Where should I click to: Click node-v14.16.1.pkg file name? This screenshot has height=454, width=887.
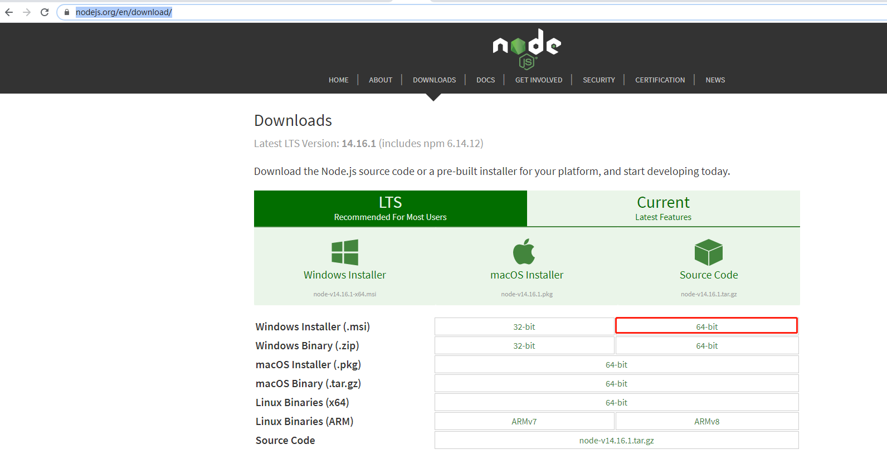527,294
